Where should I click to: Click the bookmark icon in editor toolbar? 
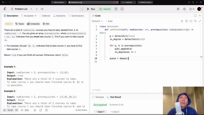click(186, 21)
